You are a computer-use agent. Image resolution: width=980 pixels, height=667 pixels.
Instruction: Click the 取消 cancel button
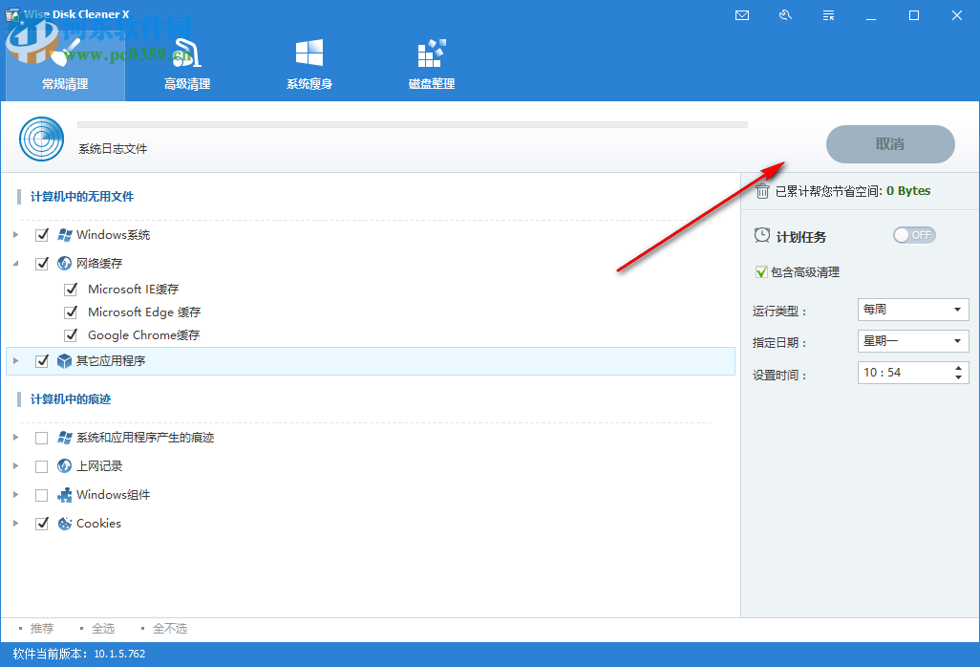[890, 144]
